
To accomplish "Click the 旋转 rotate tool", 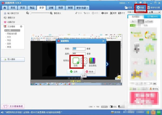I will (105, 13).
